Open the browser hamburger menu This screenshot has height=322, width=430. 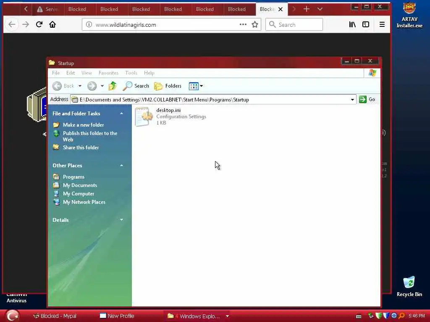[382, 25]
